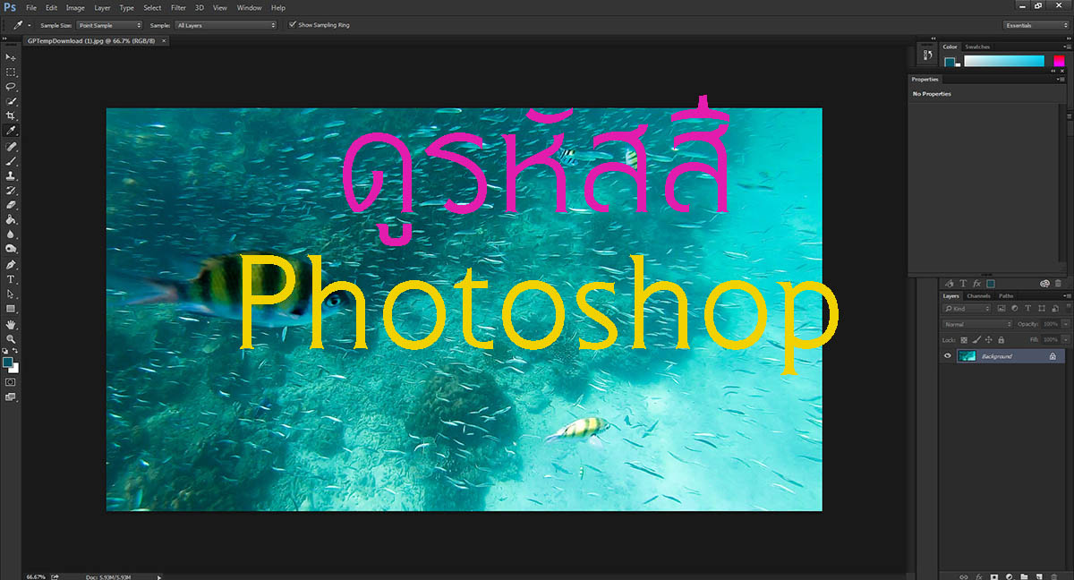Open the File menu
The image size is (1074, 580).
click(31, 8)
